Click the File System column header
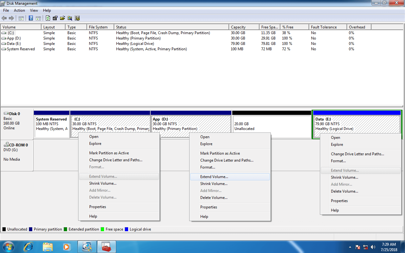 coord(98,27)
